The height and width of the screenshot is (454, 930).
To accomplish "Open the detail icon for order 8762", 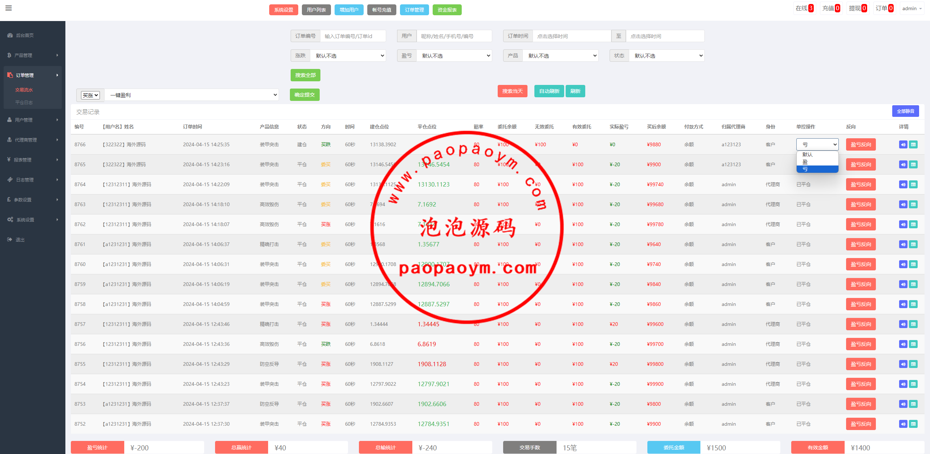I will click(x=913, y=224).
